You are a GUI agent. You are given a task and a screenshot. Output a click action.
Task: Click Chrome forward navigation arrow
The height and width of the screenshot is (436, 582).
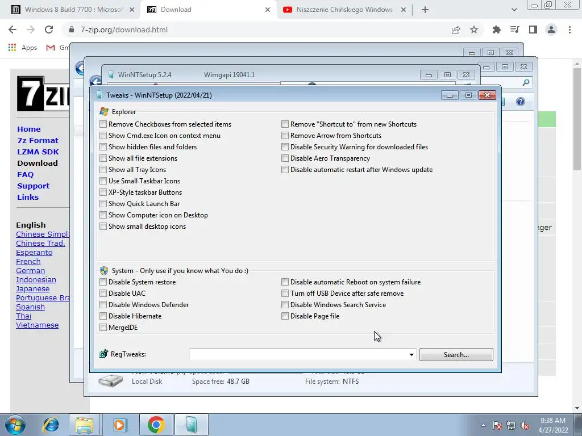(31, 30)
